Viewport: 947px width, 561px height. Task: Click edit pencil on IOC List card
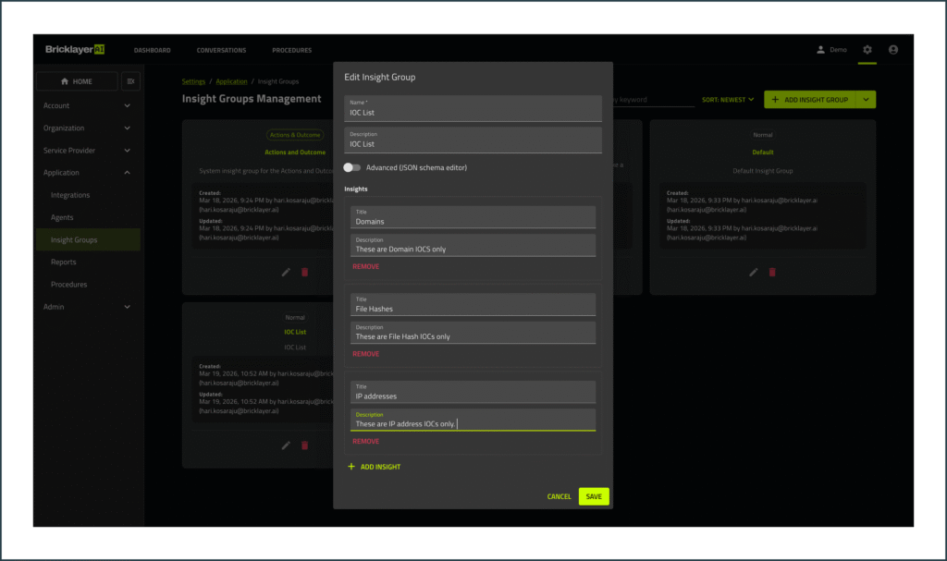[286, 445]
